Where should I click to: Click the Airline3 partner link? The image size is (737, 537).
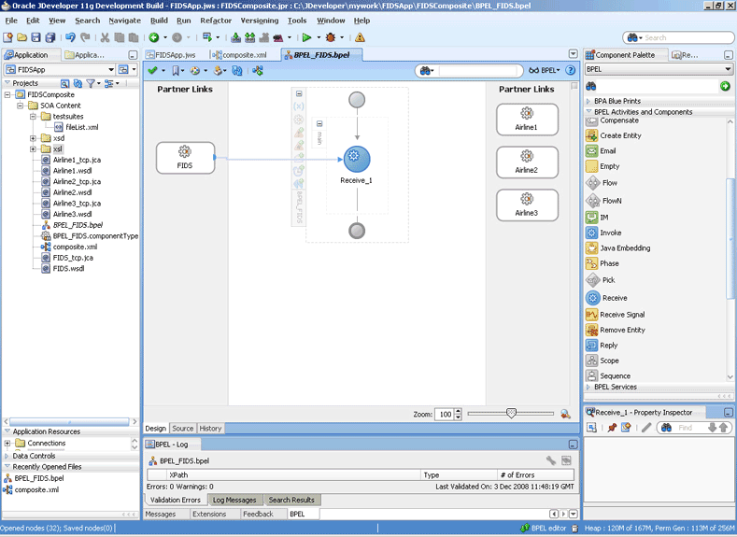pos(527,205)
